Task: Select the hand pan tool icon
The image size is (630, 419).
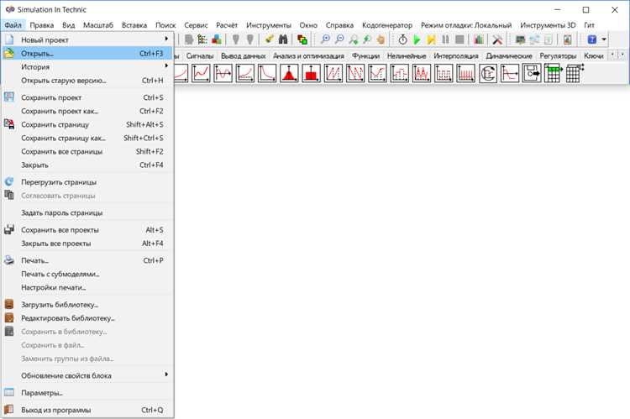Action: [x=381, y=39]
